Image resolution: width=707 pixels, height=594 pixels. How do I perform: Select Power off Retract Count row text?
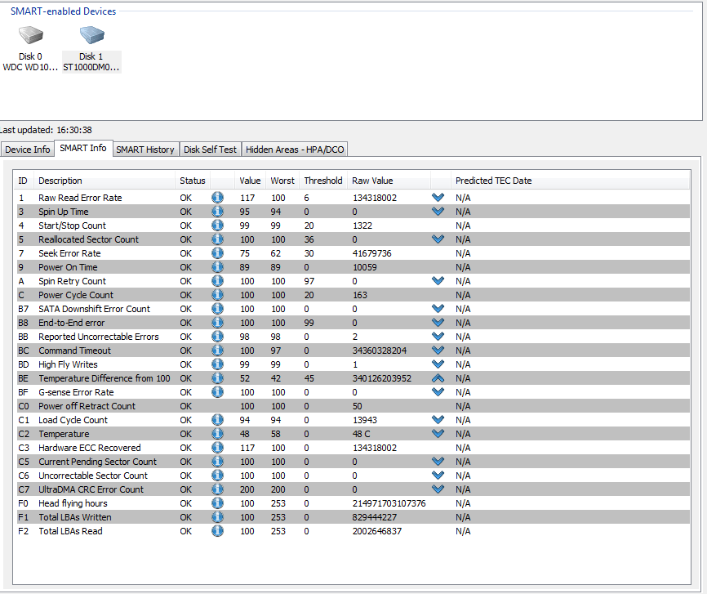pyautogui.click(x=87, y=406)
